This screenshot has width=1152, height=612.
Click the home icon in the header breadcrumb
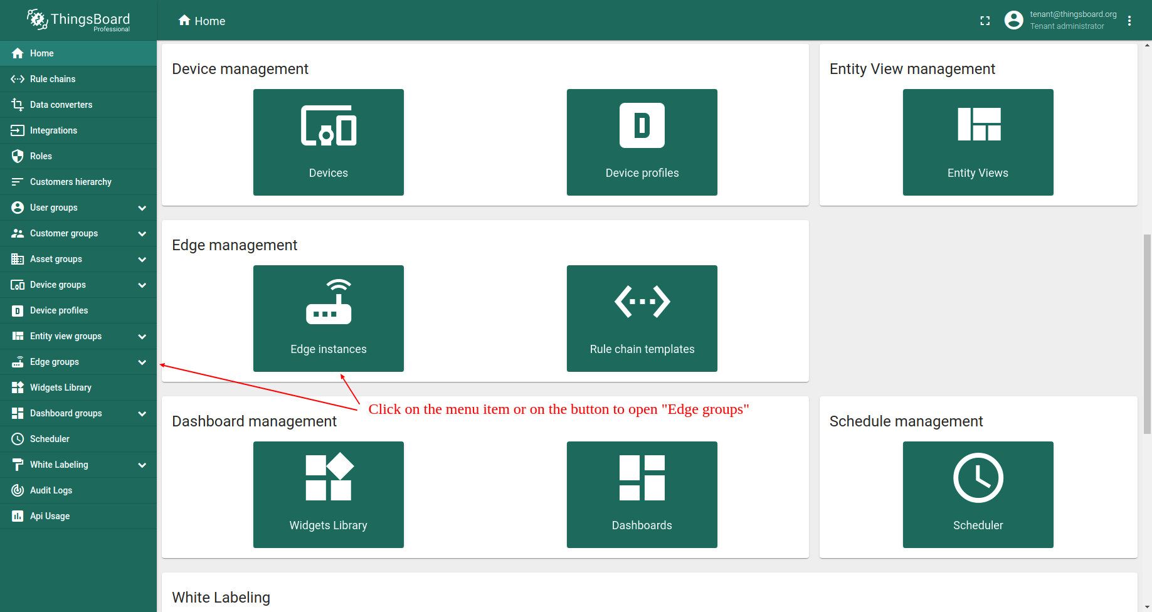click(184, 20)
